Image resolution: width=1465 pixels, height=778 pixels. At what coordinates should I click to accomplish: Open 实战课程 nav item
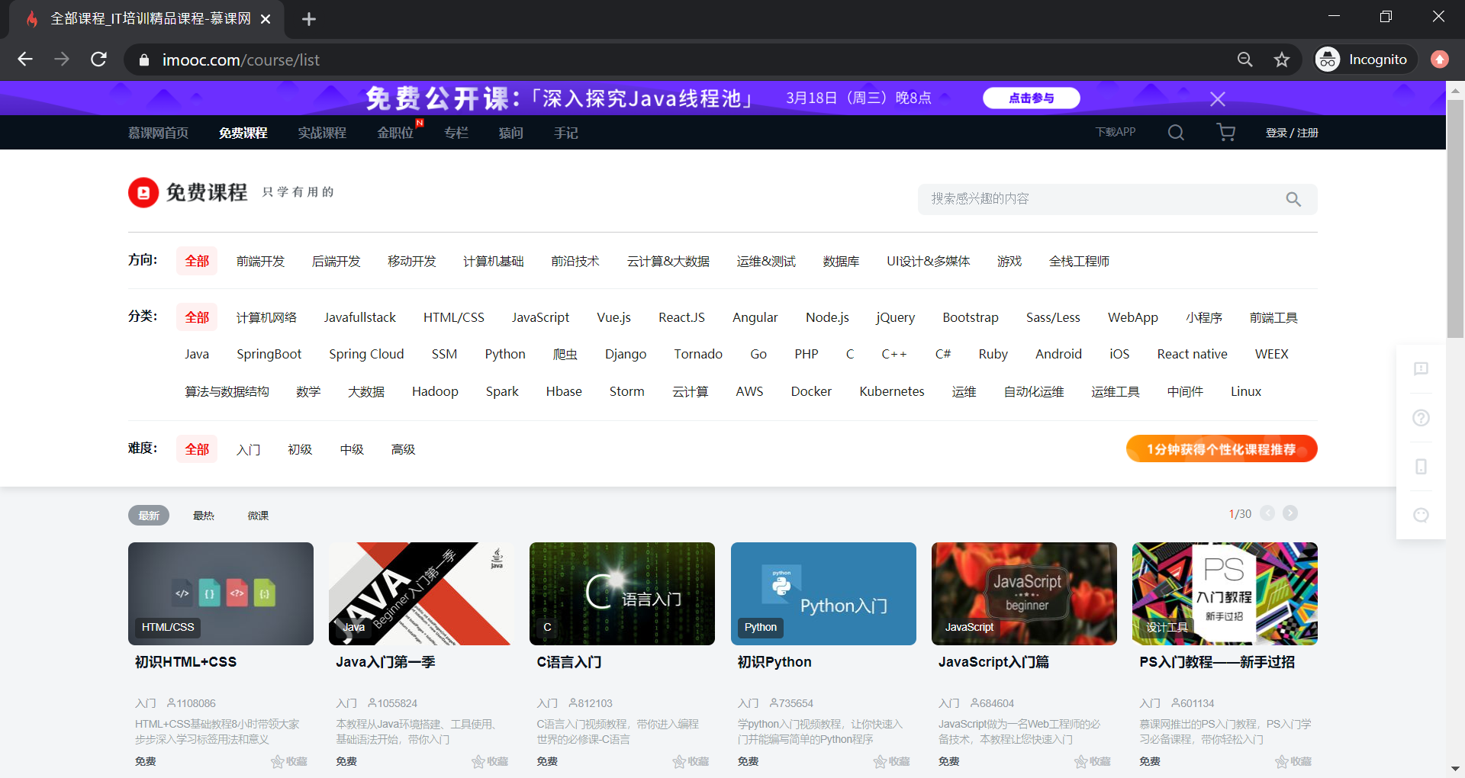322,133
